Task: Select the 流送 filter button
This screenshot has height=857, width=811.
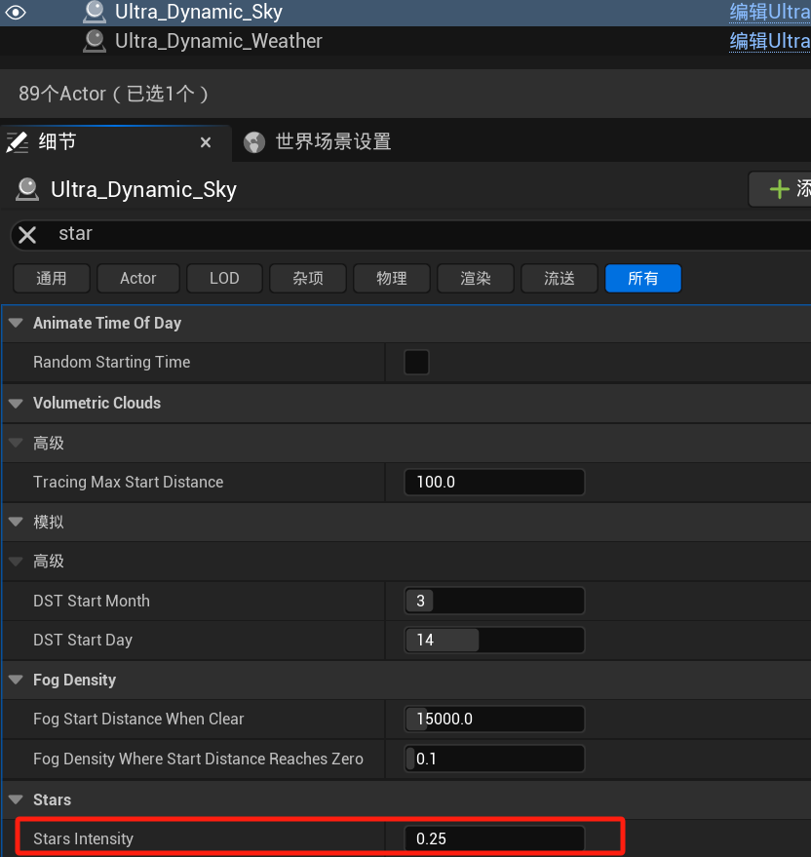Action: click(560, 279)
